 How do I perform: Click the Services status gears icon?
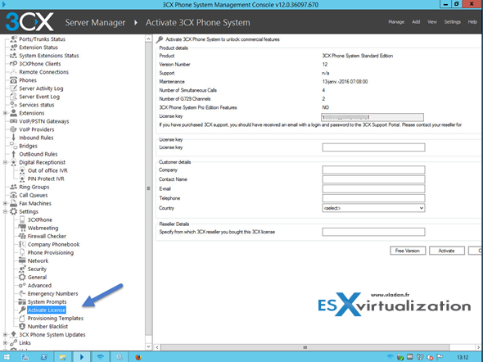pos(13,105)
